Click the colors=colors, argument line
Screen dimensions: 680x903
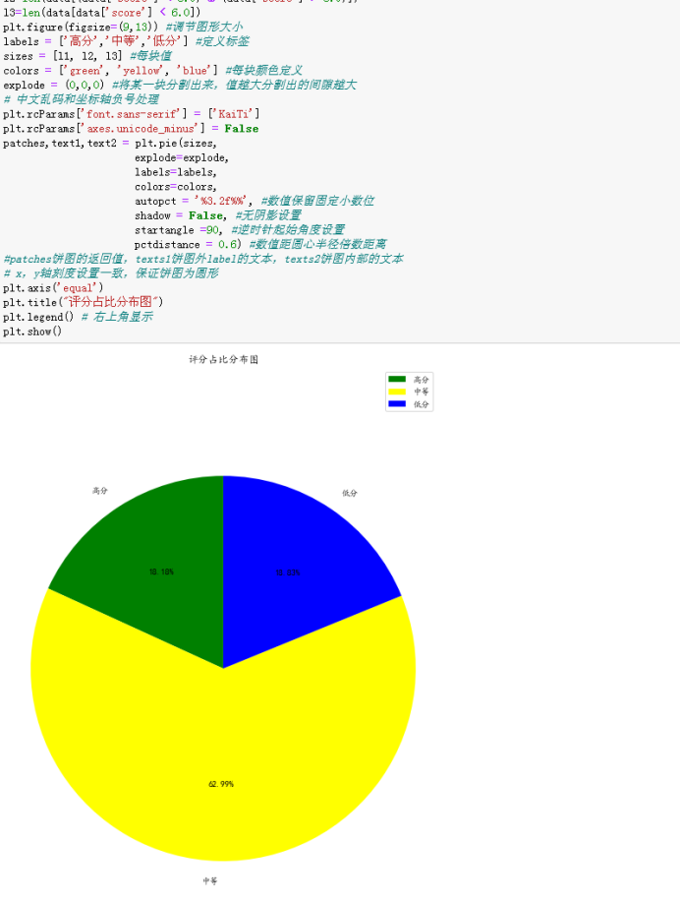point(176,187)
